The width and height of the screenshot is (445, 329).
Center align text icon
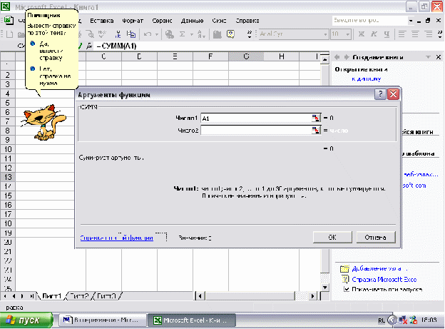tap(415, 34)
